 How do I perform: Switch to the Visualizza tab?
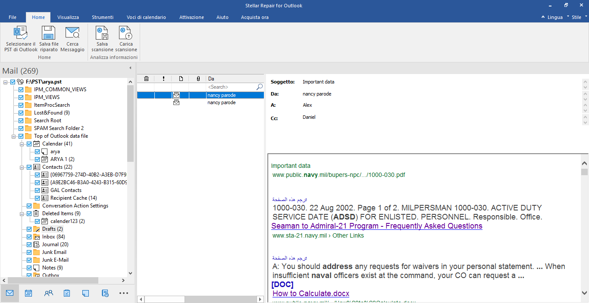(x=68, y=17)
